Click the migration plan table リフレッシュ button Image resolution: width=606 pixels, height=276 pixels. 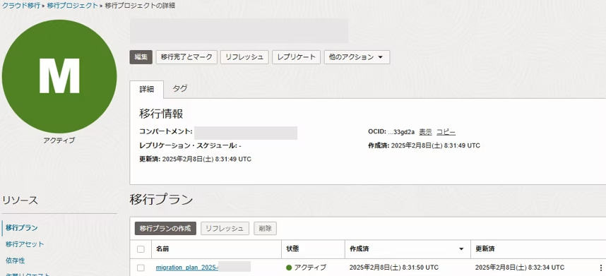pyautogui.click(x=225, y=228)
